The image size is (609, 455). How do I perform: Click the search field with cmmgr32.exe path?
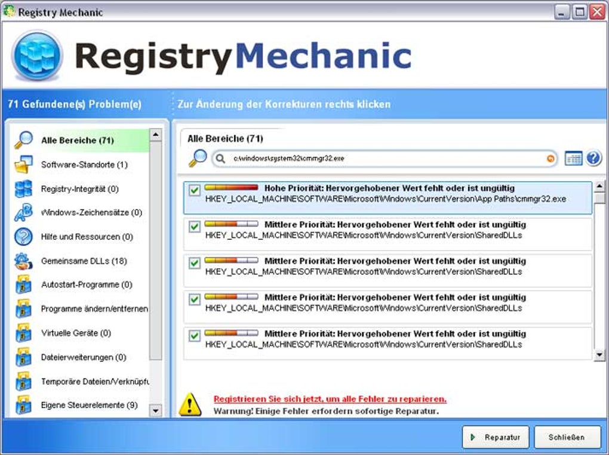(x=385, y=158)
